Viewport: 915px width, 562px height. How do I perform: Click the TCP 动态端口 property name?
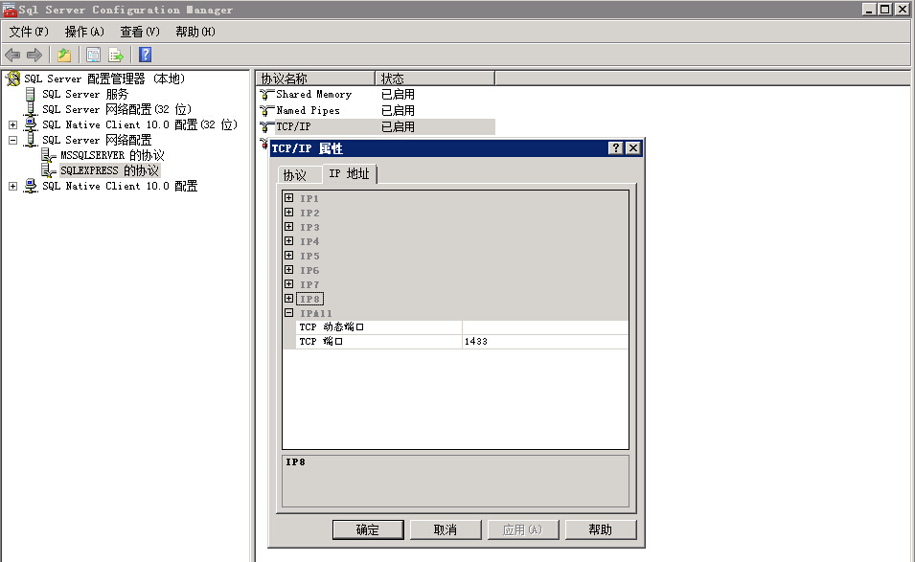click(378, 327)
